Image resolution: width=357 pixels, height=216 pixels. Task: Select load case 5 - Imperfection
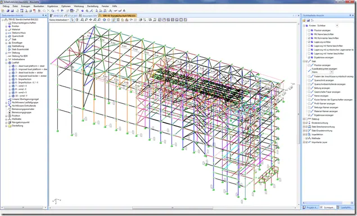coord(23,79)
